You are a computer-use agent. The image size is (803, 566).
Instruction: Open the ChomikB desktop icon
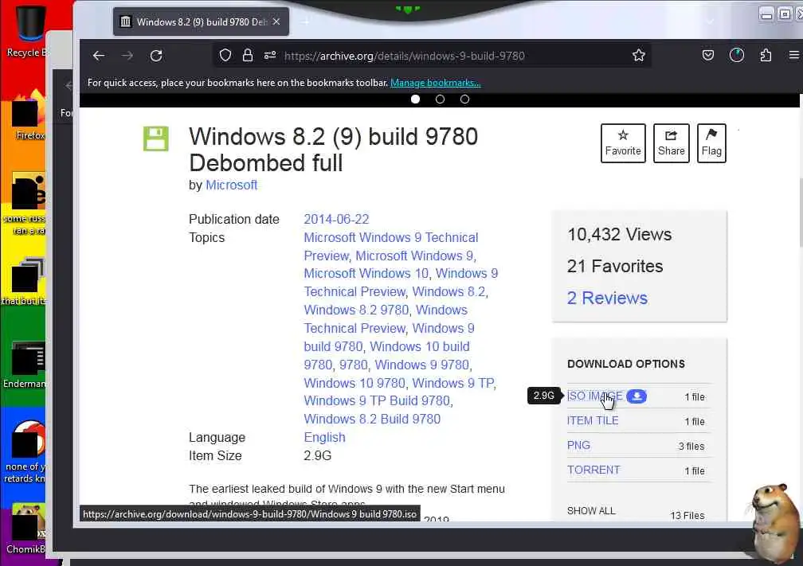click(25, 529)
